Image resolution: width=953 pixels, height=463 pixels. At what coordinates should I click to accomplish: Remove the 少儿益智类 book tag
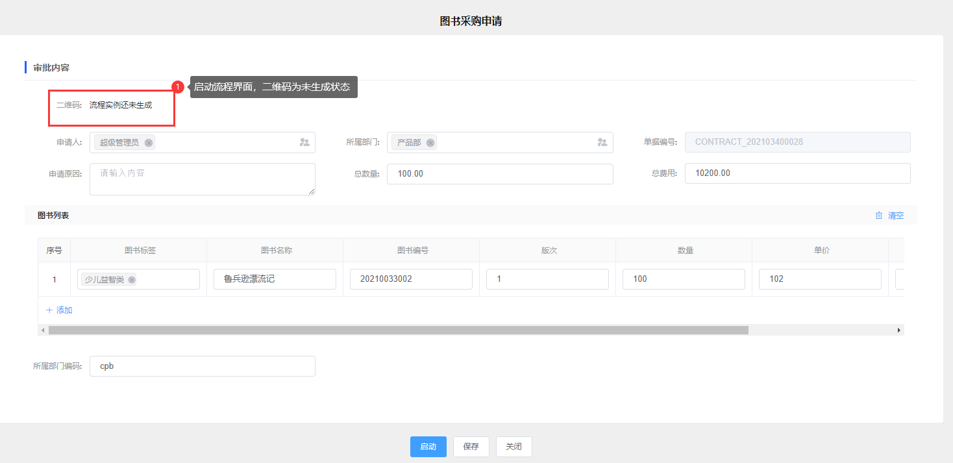tap(132, 280)
